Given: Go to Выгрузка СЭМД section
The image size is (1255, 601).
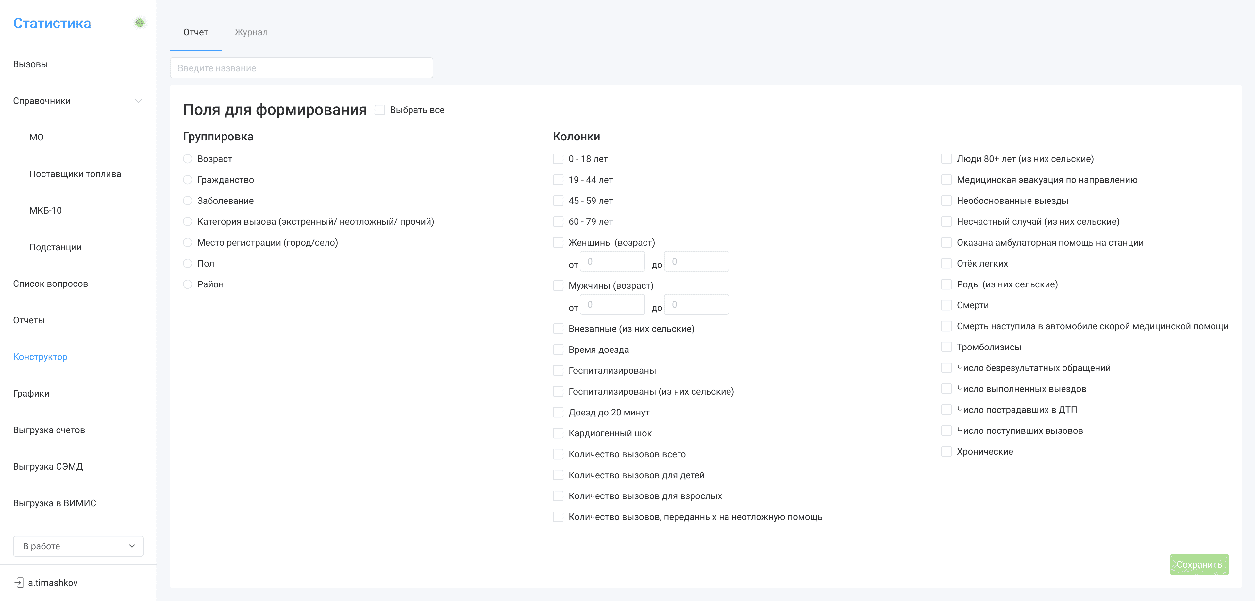Looking at the screenshot, I should [x=48, y=466].
